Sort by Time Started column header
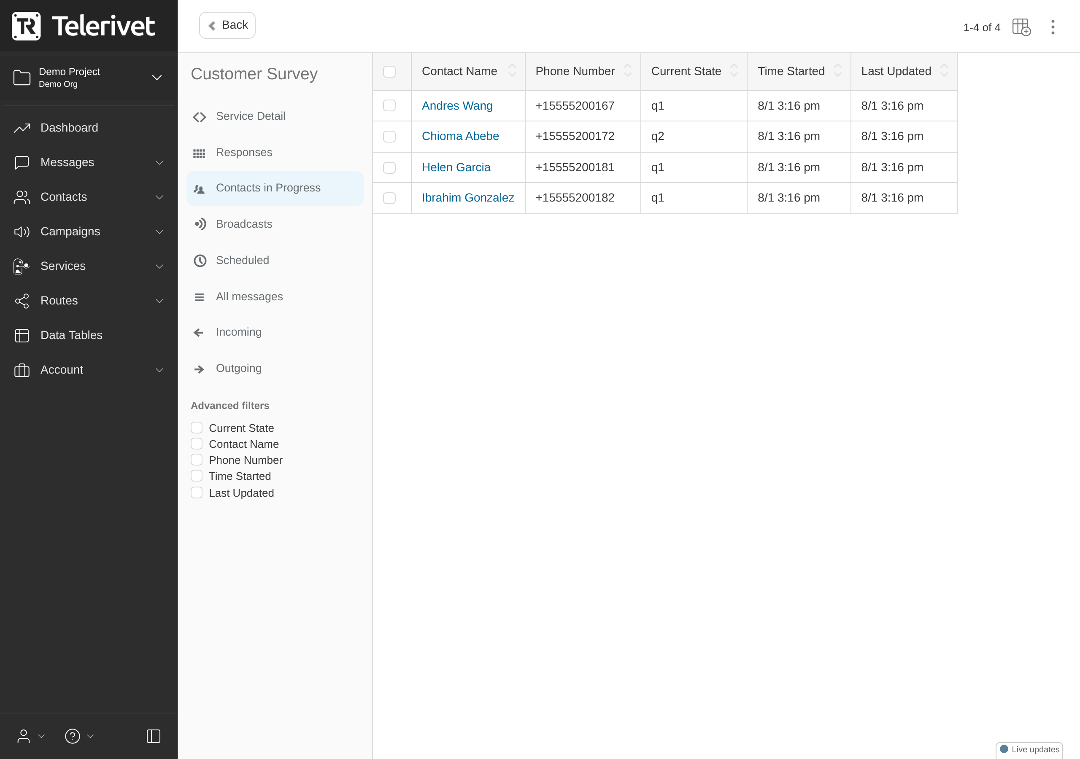The height and width of the screenshot is (759, 1080). tap(799, 72)
